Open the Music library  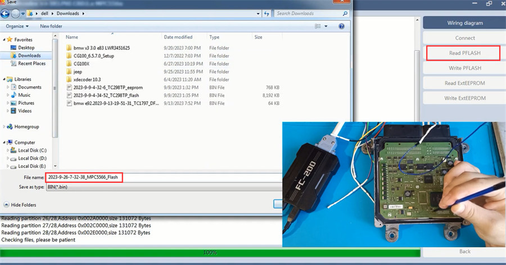(24, 95)
